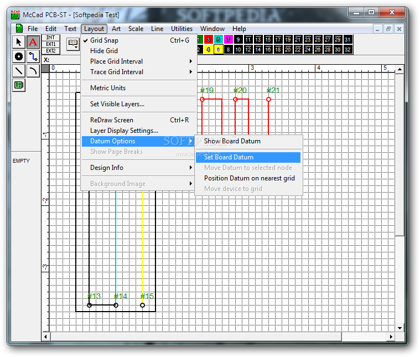The image size is (420, 357).
Task: Toggle Show Board Datum option
Action: (x=248, y=141)
